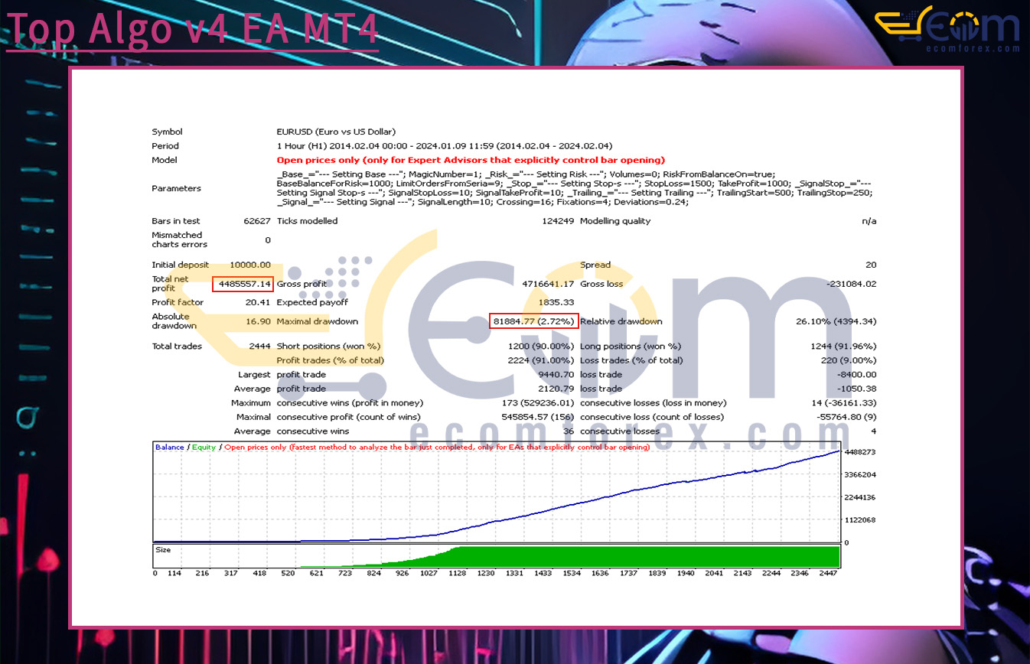Select the initial deposit value 10000.00
1030x664 pixels.
pyautogui.click(x=250, y=265)
